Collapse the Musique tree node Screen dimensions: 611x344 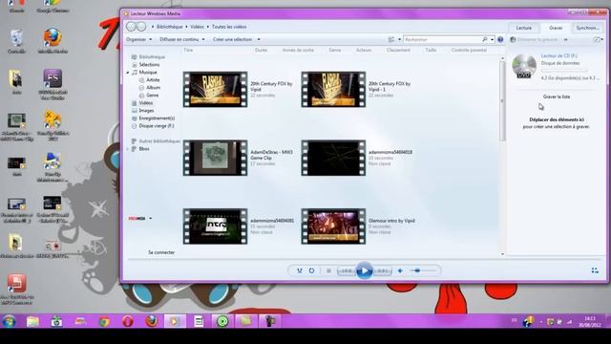128,73
